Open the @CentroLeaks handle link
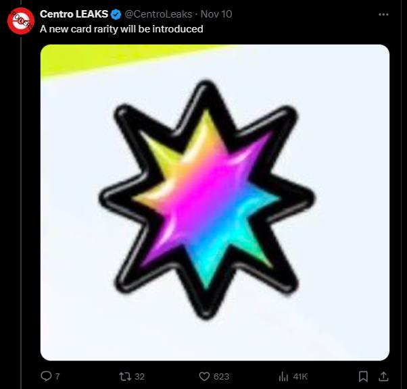Image resolution: width=407 pixels, height=389 pixels. [x=158, y=14]
